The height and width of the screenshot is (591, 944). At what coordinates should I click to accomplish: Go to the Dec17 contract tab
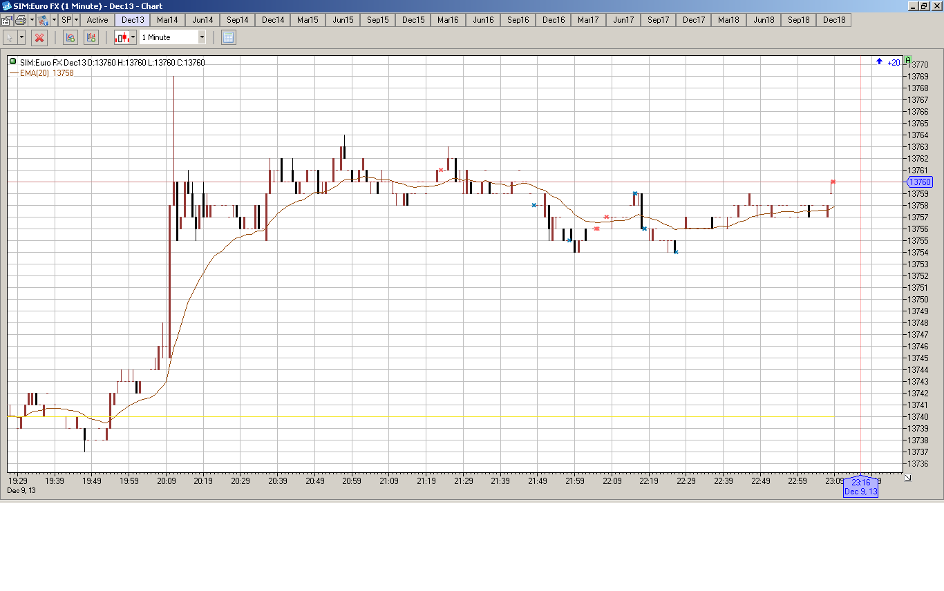click(694, 20)
